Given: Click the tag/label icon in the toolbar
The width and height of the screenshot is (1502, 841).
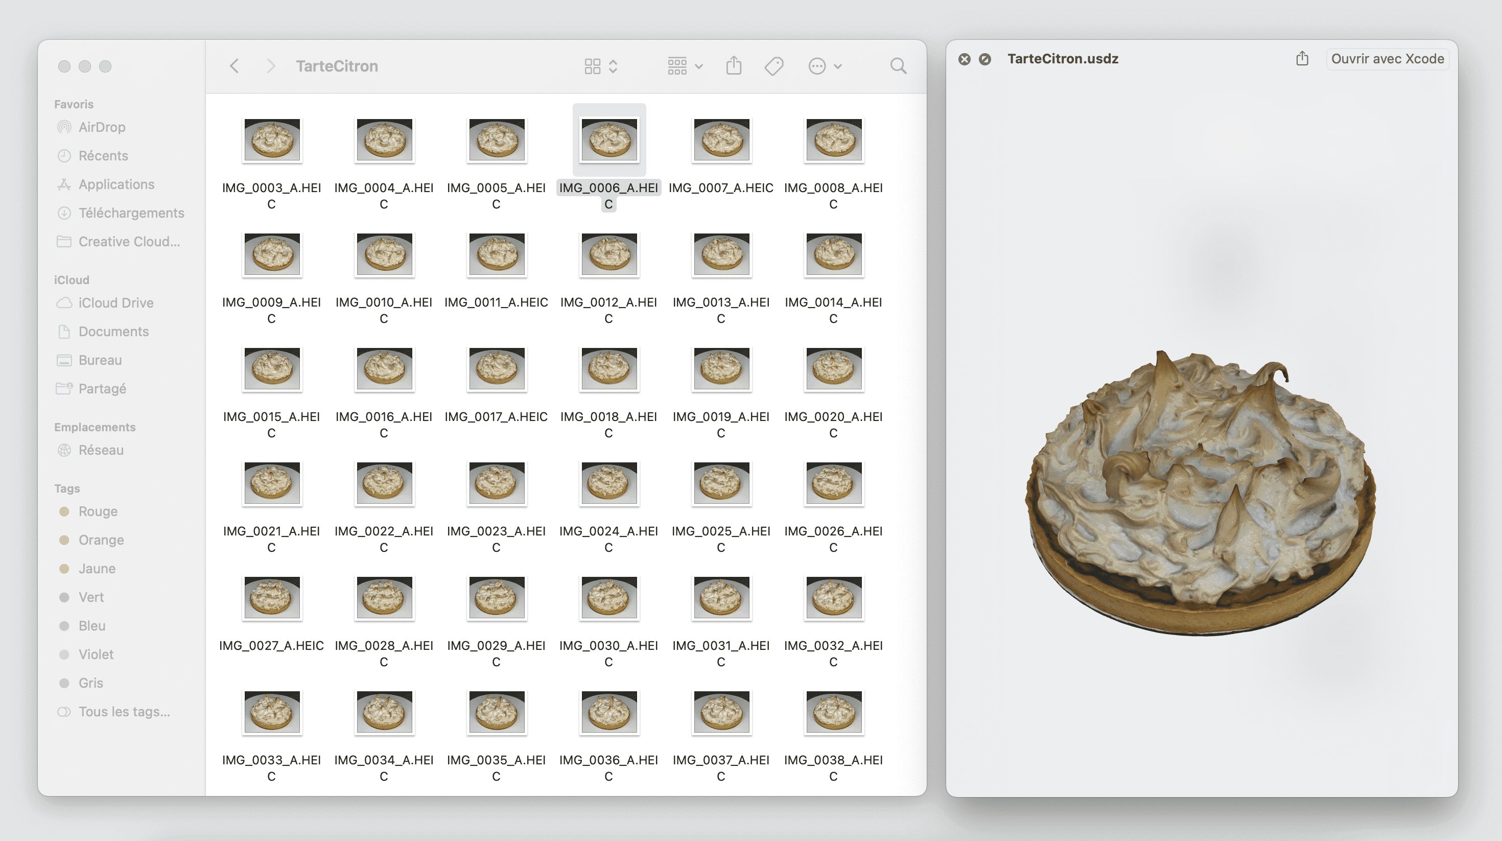Looking at the screenshot, I should [773, 65].
